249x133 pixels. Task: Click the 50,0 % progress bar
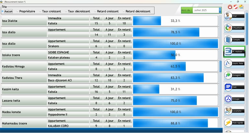[x=175, y=55]
